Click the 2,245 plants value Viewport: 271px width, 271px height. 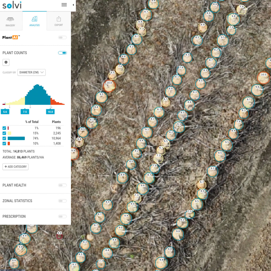point(57,133)
